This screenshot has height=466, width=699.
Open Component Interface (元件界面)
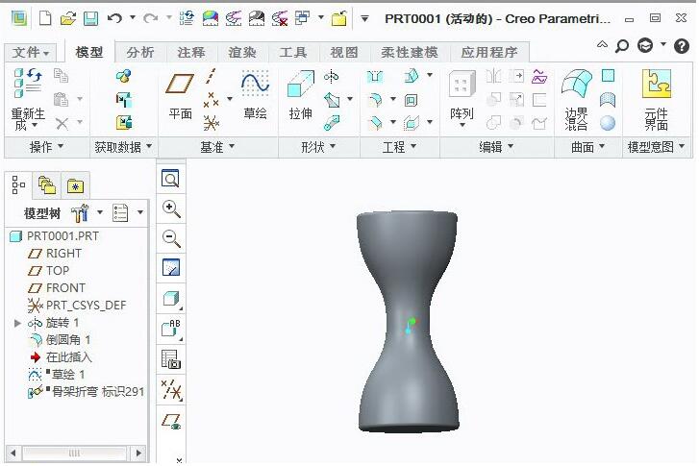(x=656, y=99)
